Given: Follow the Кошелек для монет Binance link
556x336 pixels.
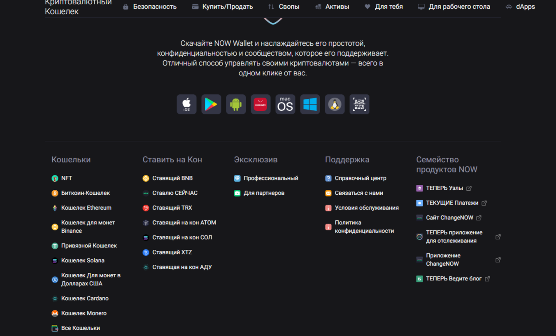Looking at the screenshot, I should click(x=88, y=227).
